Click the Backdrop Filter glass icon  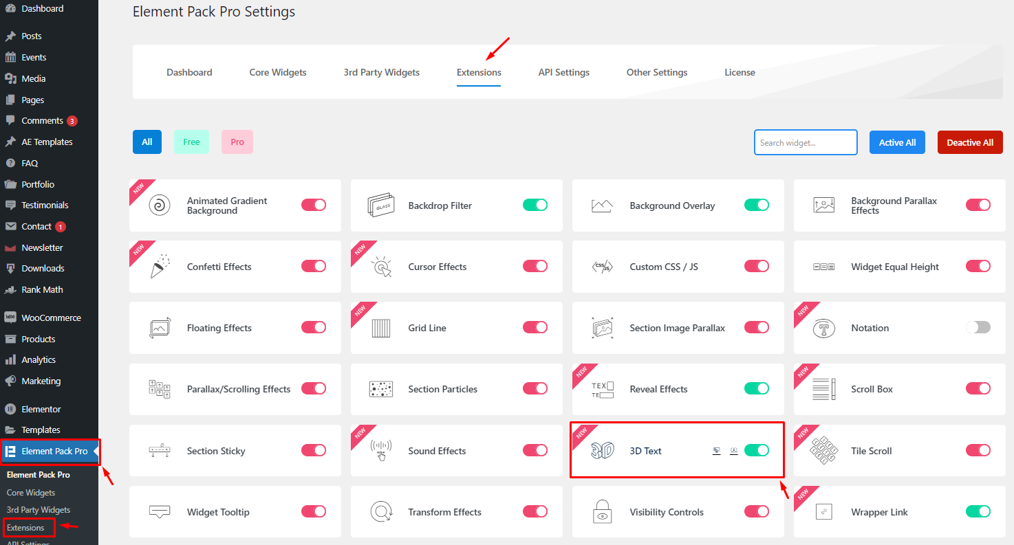click(x=381, y=205)
